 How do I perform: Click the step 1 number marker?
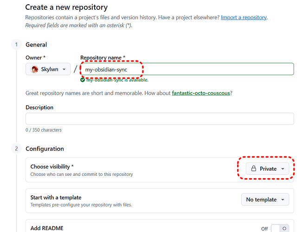pos(16,45)
